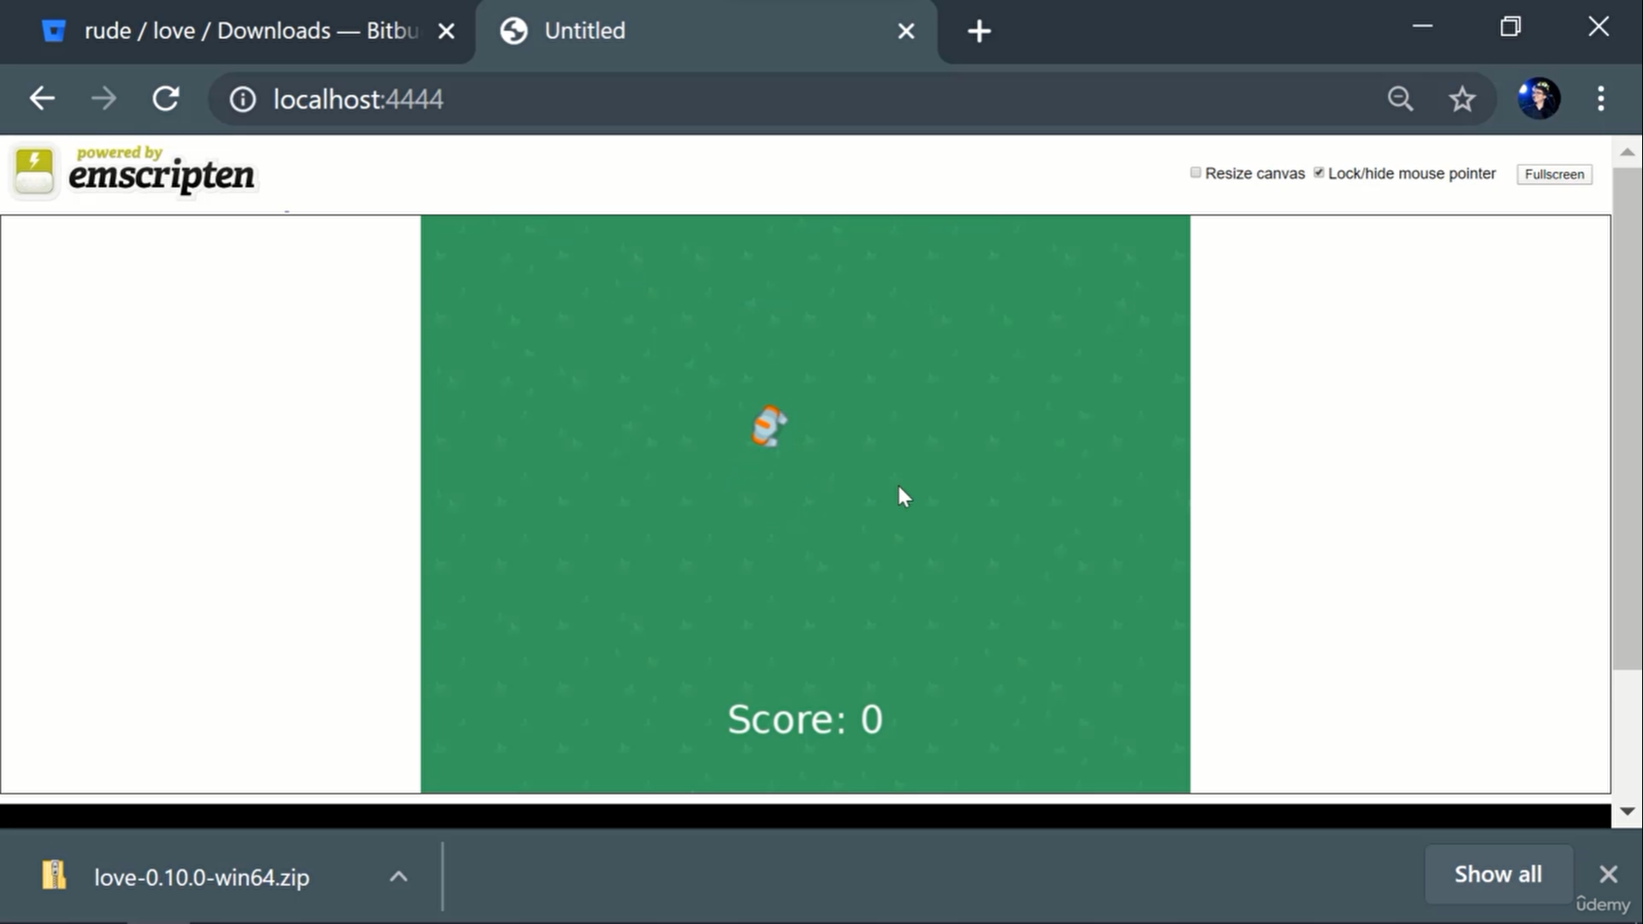Open Chrome's three-dot menu
Viewport: 1643px width, 924px height.
(x=1600, y=99)
